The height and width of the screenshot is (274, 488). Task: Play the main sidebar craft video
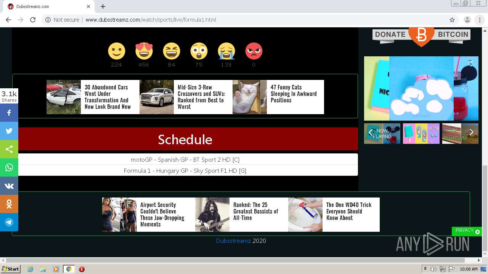click(421, 88)
